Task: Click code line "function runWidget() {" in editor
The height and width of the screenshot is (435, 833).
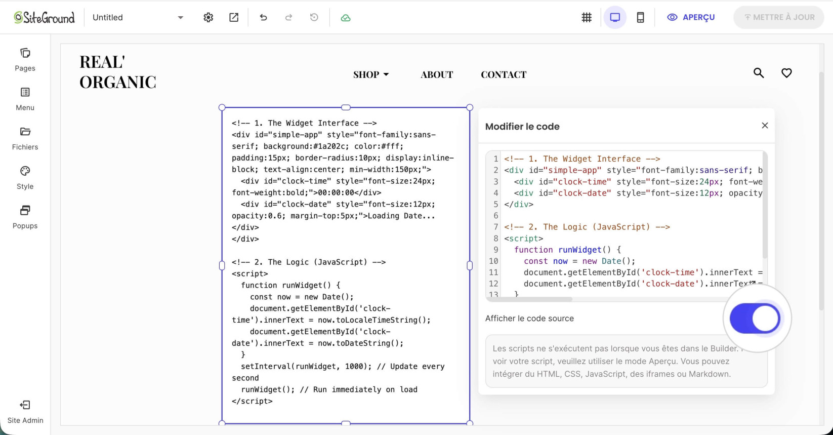Action: click(567, 250)
